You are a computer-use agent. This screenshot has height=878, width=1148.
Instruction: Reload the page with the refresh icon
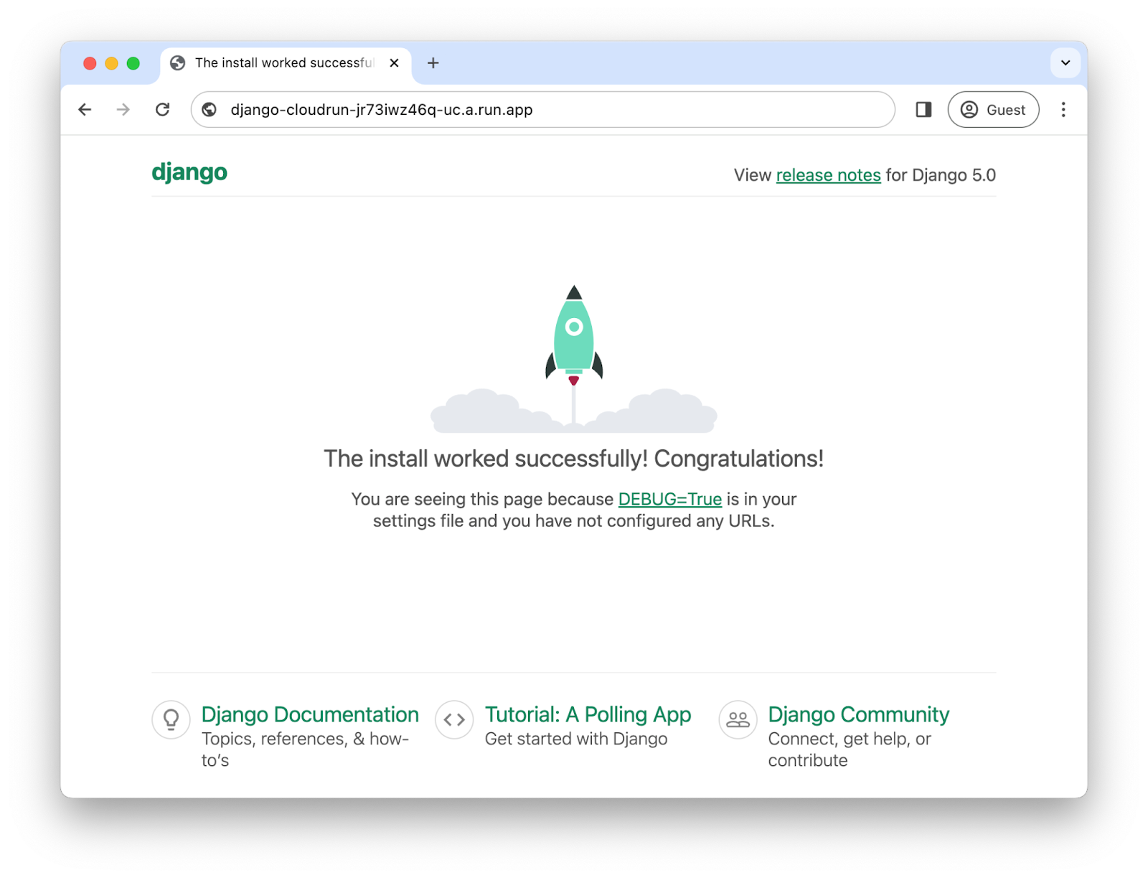pos(163,110)
